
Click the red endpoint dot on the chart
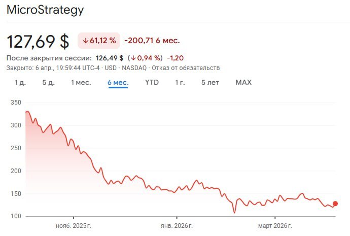click(335, 204)
